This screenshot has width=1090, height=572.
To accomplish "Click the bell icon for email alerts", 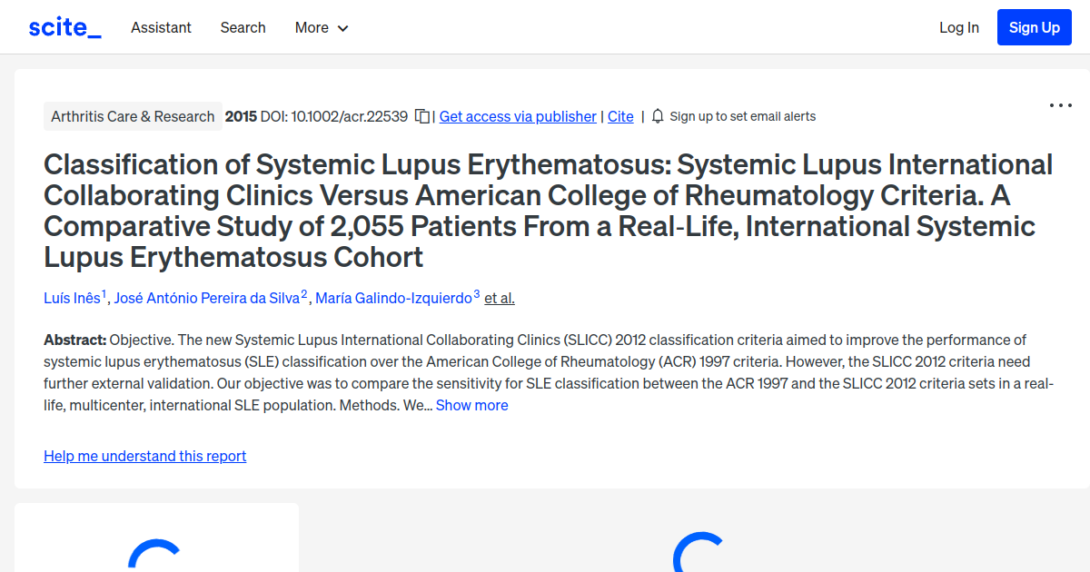I will coord(657,116).
